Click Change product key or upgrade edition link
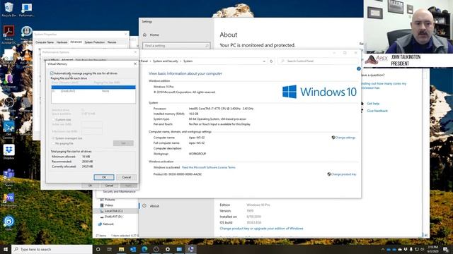453x254 pixels. (261, 229)
